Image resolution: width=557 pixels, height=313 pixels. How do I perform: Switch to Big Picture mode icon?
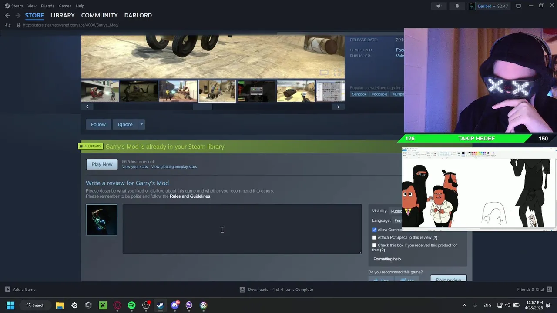tap(518, 6)
